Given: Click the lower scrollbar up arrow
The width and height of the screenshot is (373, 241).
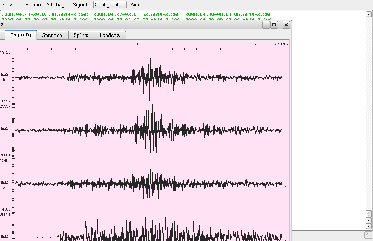Looking at the screenshot, I should [368, 220].
